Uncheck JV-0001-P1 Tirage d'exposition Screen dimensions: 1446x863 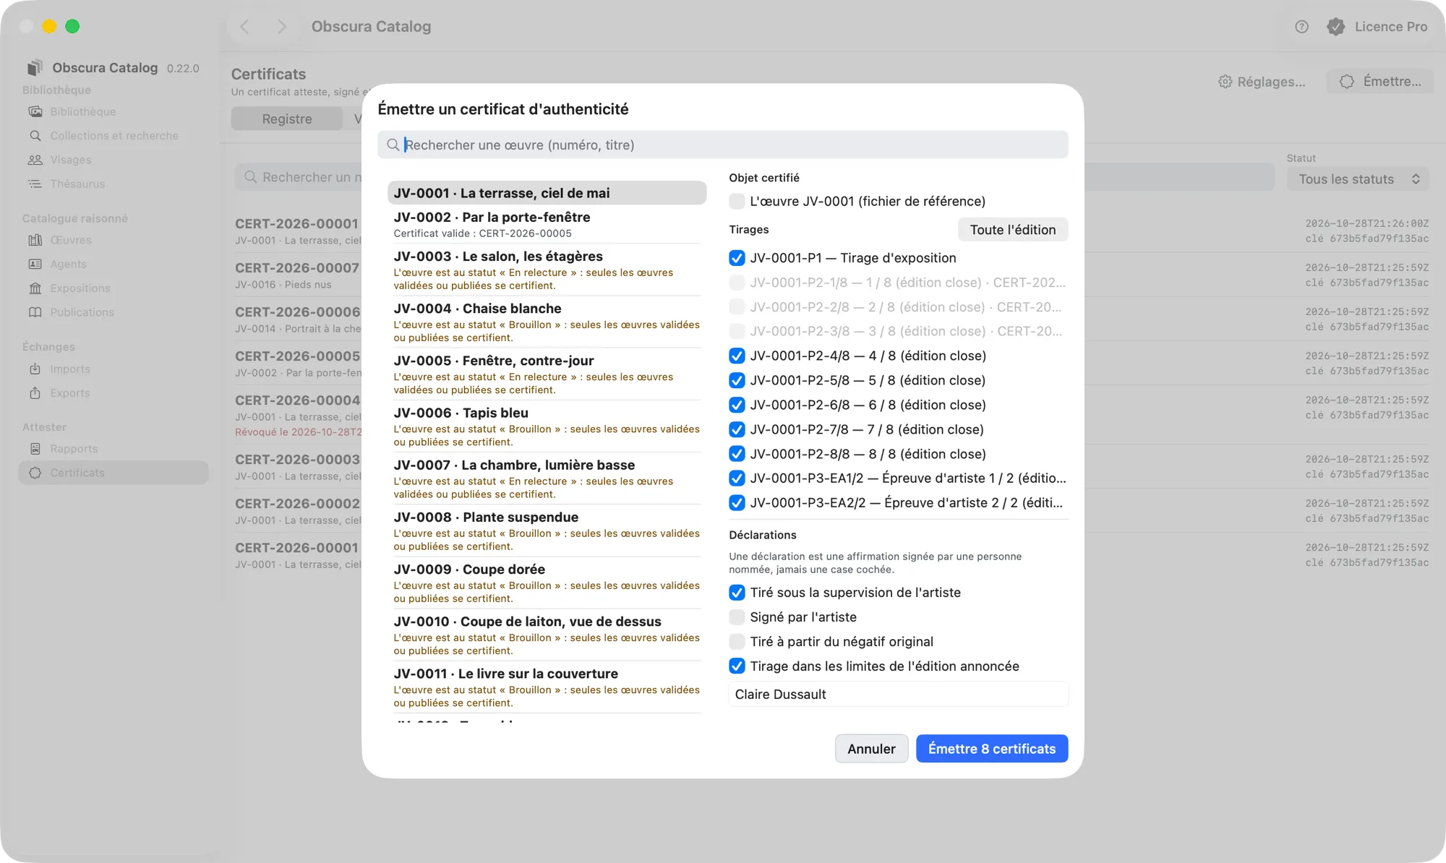point(737,258)
